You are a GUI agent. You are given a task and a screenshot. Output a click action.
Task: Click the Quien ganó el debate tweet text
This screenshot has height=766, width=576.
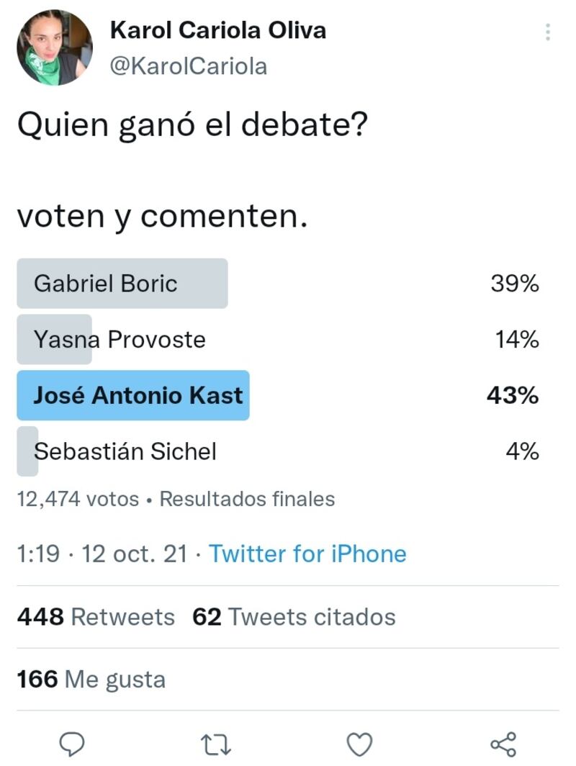192,125
